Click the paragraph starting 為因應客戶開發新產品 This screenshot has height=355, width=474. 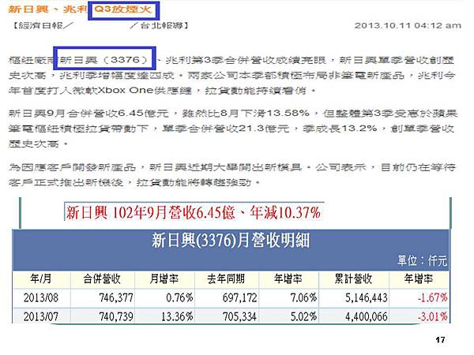pos(231,174)
